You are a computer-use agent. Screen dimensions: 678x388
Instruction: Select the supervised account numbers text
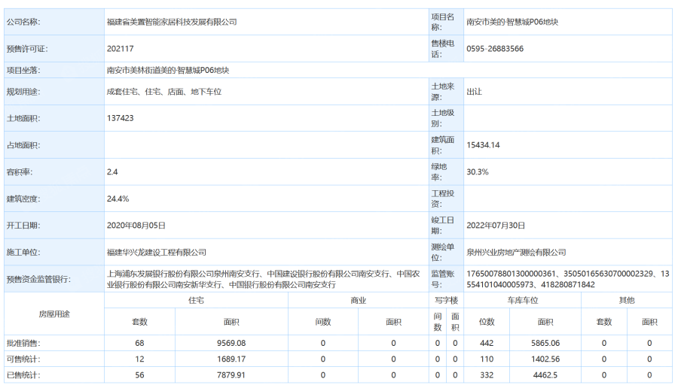click(x=568, y=279)
